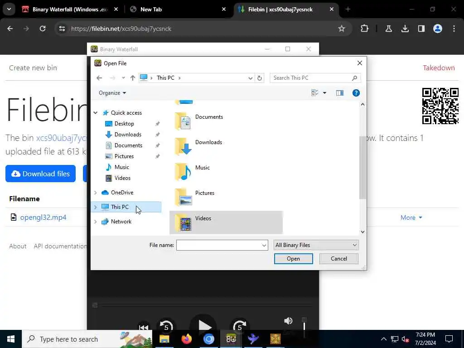
Task: Open the File name history dropdown
Action: [264, 245]
